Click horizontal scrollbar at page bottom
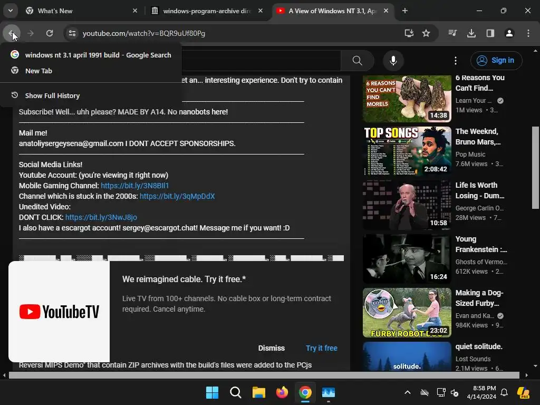This screenshot has height=405, width=540. pos(264,375)
